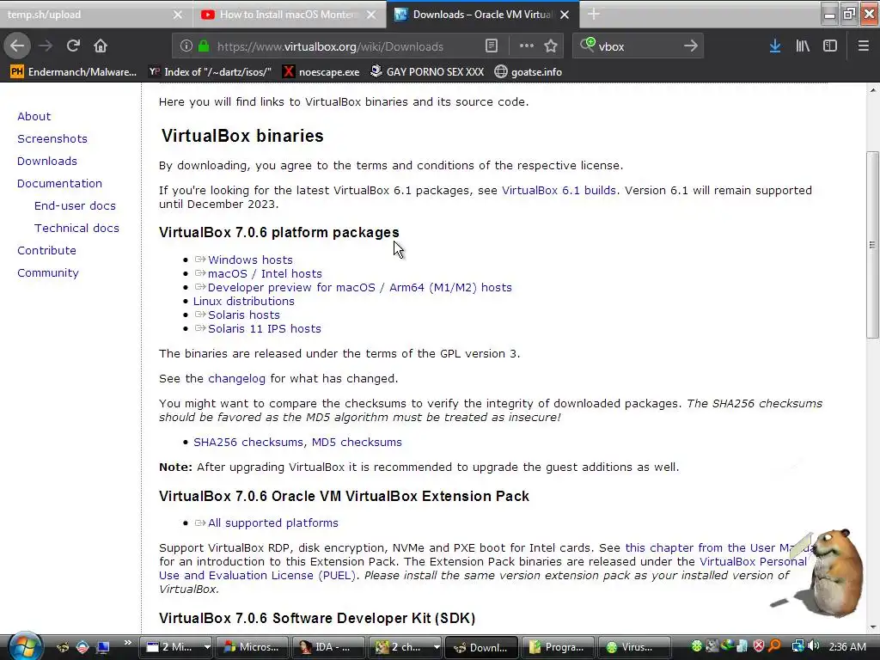The width and height of the screenshot is (880, 660).
Task: Download the macOS / Intel hosts package
Action: click(265, 274)
